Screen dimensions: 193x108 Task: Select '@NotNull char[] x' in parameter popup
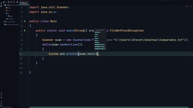[100, 45]
